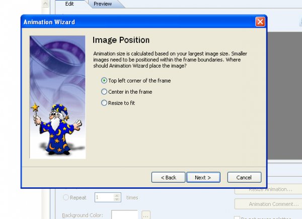Toggle the Do not merge palettes checkbox
Viewport: 302px width, 219px height.
tap(237, 218)
